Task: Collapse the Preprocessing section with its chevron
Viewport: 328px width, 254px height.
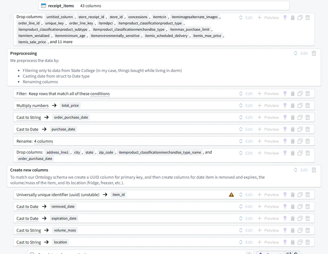Action: tap(296, 53)
